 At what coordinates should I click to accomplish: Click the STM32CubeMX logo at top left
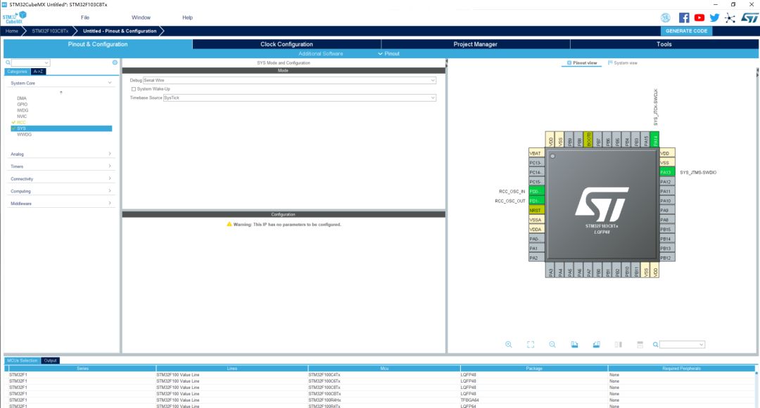(15, 18)
